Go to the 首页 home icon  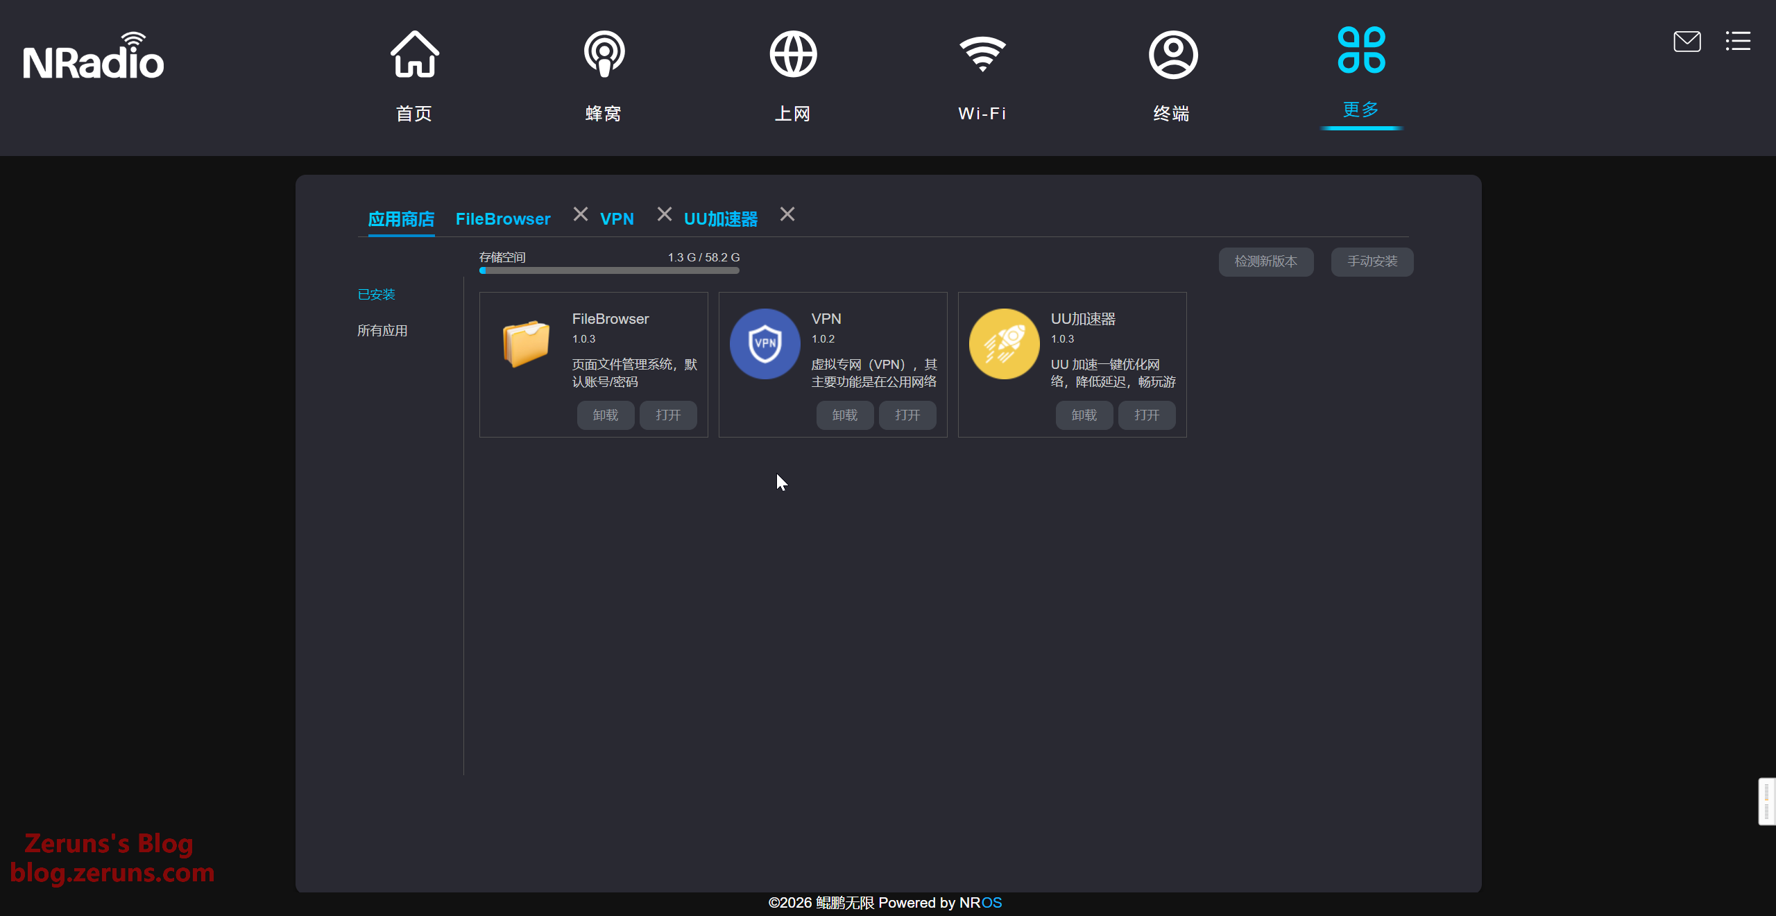414,55
